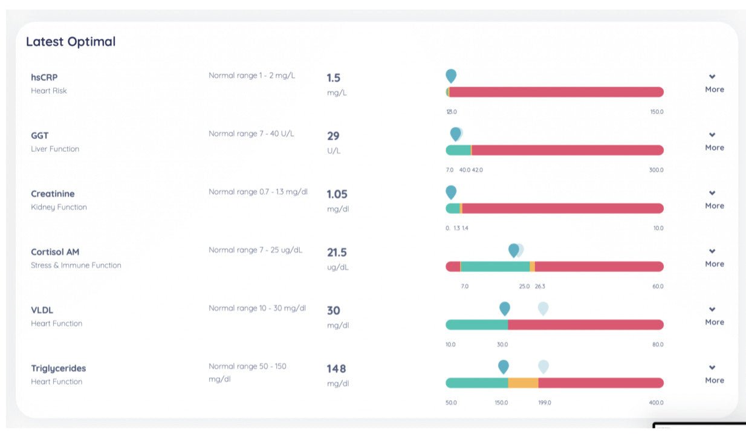Click More under VLDL row

(715, 322)
